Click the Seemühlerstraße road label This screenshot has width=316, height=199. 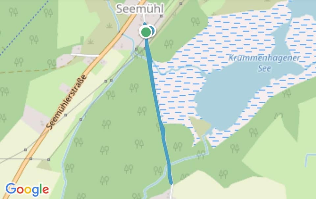click(x=66, y=102)
